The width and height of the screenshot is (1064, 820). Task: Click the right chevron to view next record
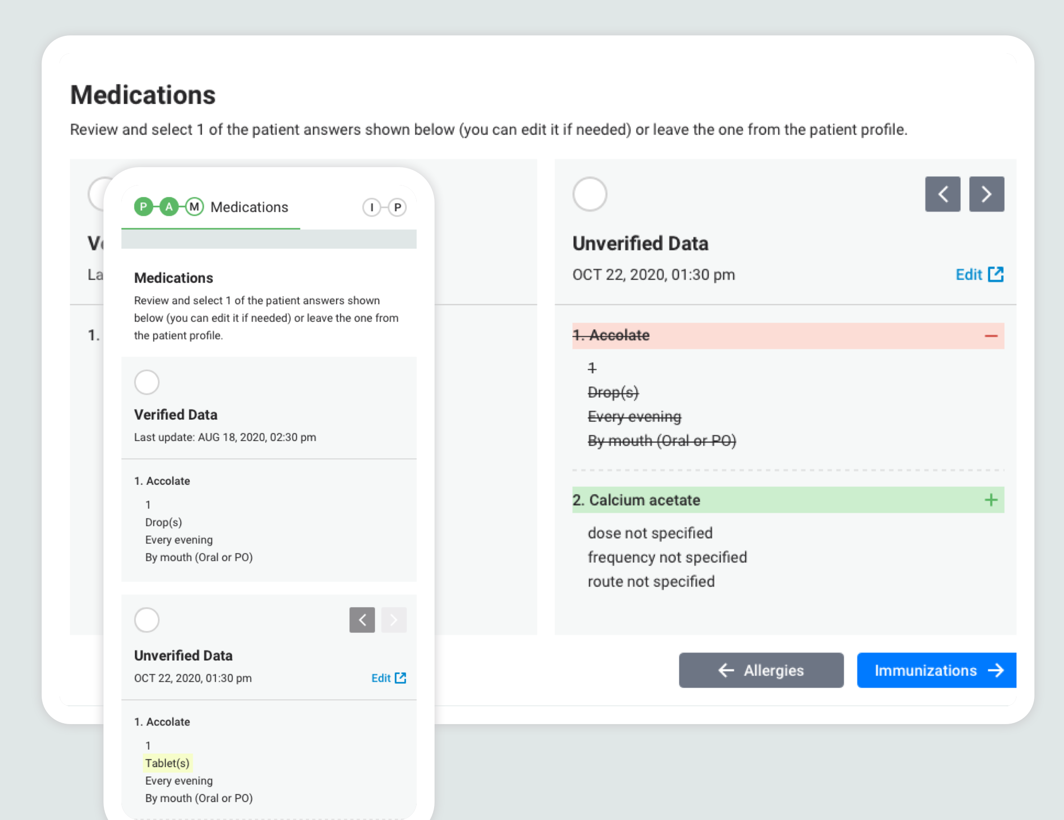[986, 194]
